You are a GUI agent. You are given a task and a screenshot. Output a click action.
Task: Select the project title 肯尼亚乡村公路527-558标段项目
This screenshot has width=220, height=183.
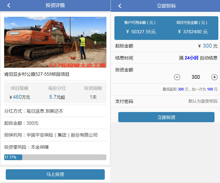pyautogui.click(x=37, y=74)
